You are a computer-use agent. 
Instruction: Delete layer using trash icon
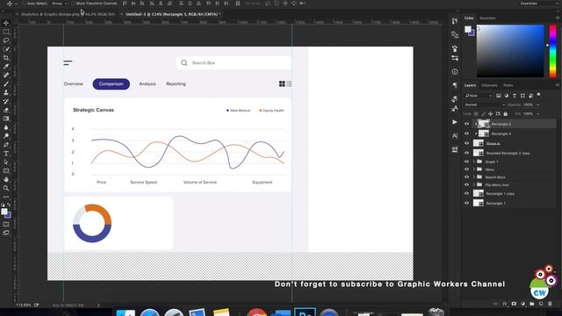(x=551, y=304)
